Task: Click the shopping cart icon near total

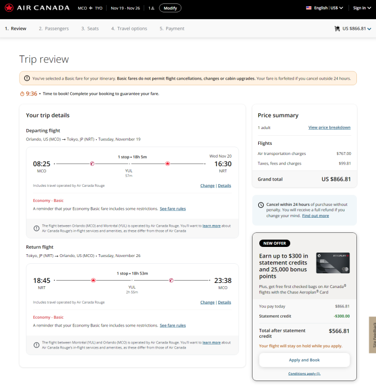Action: tap(337, 29)
